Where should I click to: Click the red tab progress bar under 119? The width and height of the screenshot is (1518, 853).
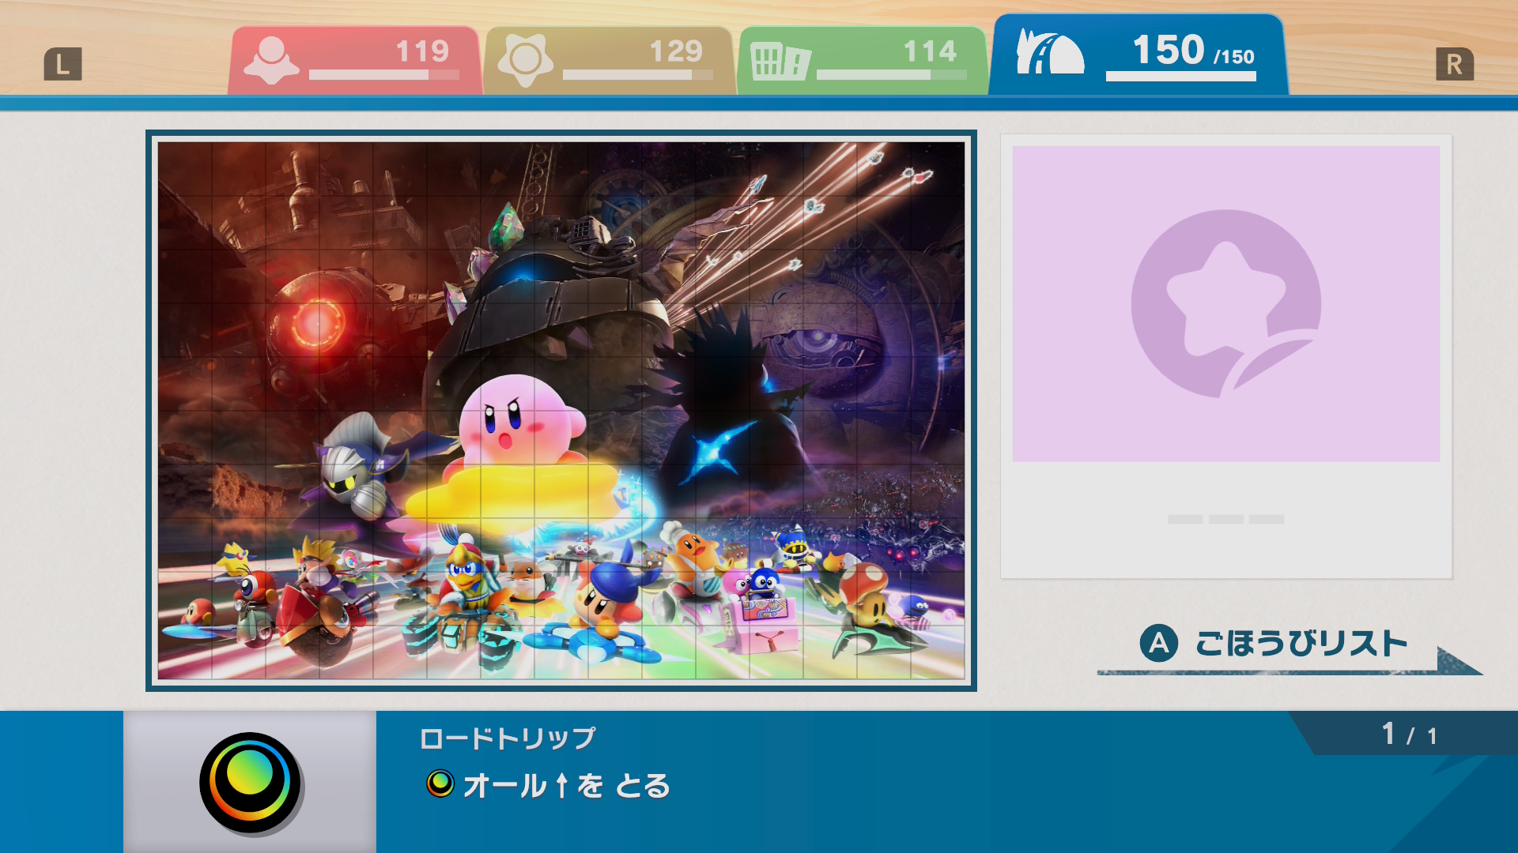point(384,75)
